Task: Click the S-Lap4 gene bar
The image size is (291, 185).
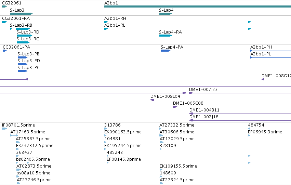Action: 166,14
